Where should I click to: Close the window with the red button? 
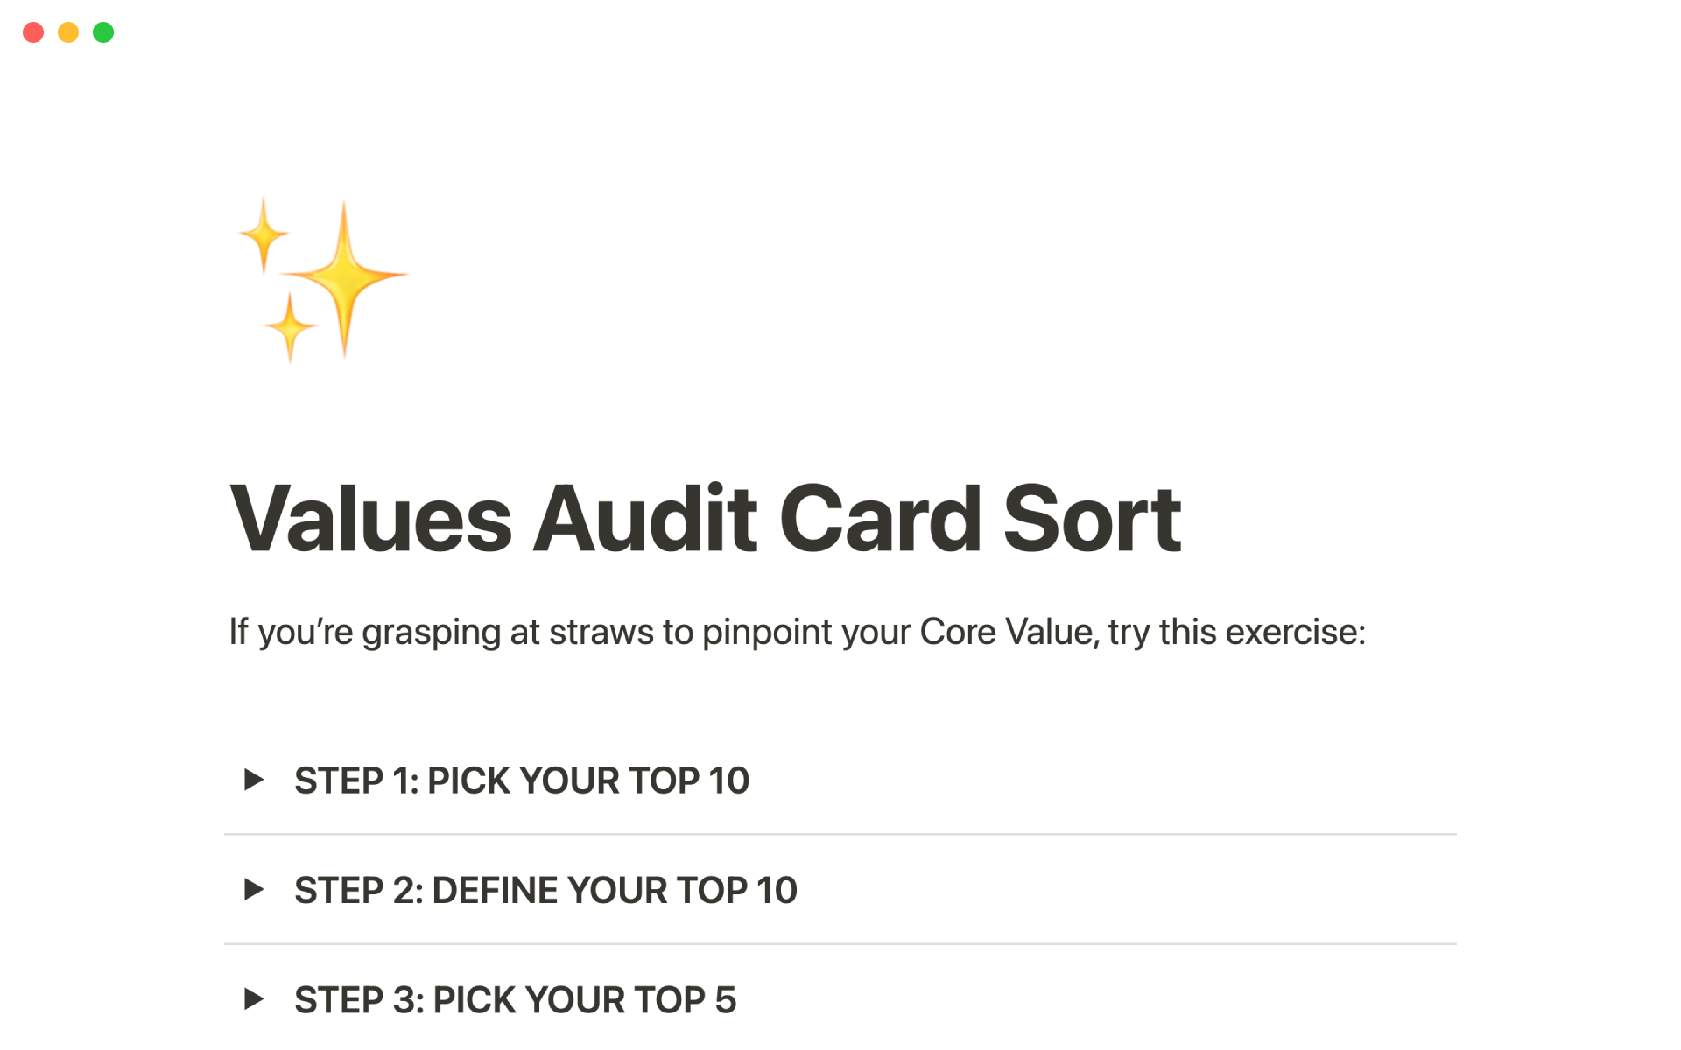point(33,32)
